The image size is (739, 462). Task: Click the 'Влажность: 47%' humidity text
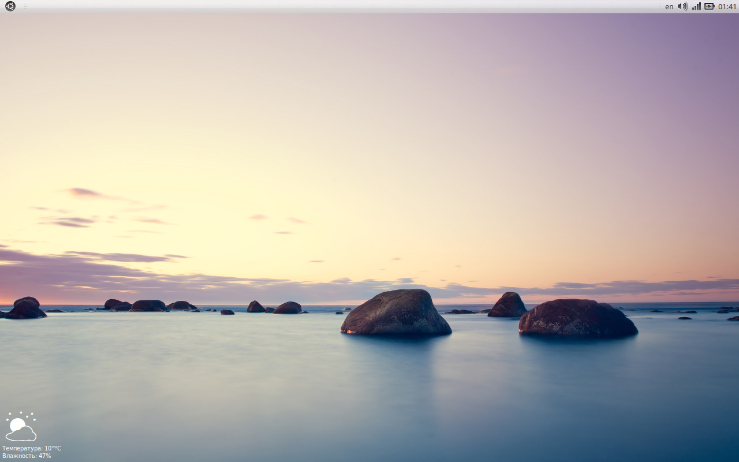(x=27, y=456)
